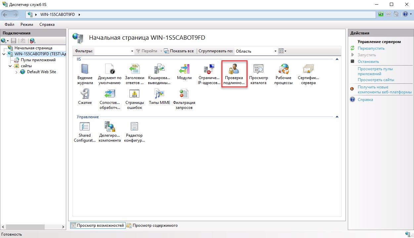
Task: Click the green refresh icon in address bar
Action: coord(381,14)
